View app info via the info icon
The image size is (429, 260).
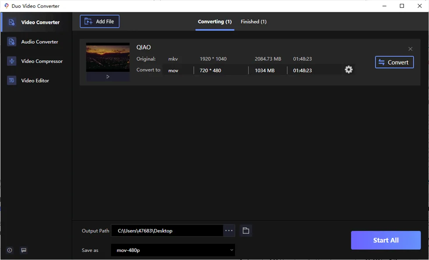9,250
